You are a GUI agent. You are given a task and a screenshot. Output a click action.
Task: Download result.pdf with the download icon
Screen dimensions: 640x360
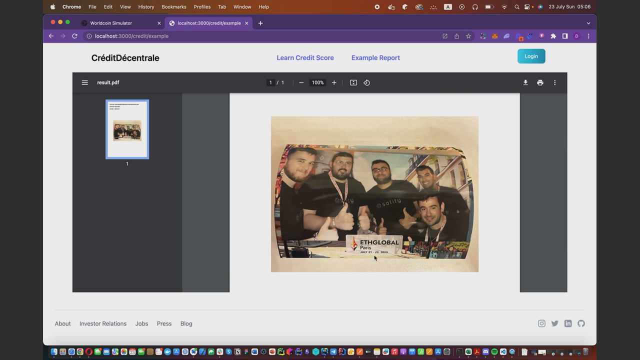coord(525,82)
